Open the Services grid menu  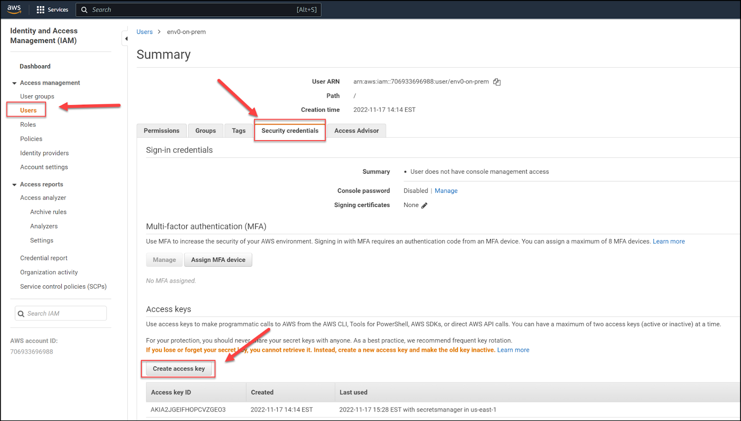(x=40, y=9)
